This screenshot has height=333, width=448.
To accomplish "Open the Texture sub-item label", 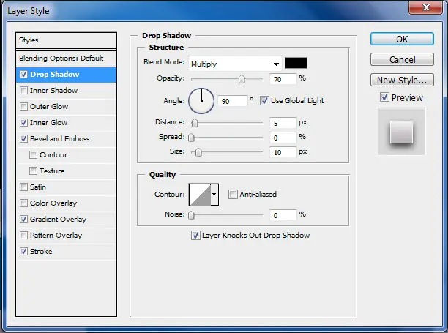I will pos(52,171).
